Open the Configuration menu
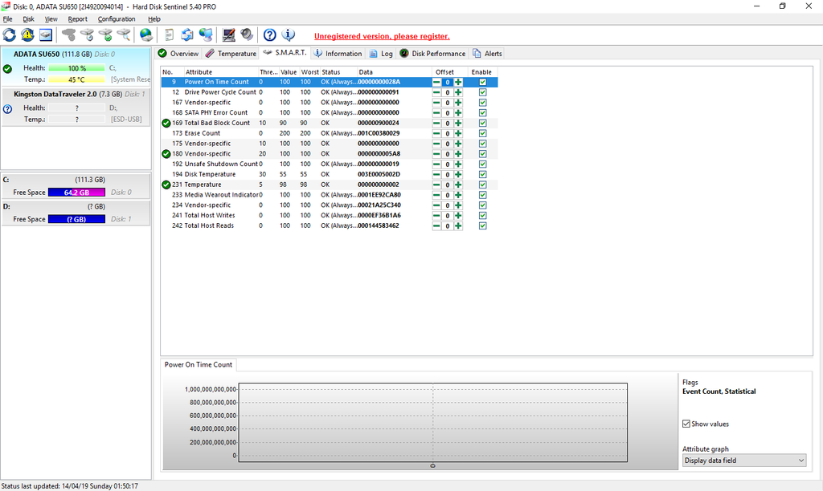 coord(117,18)
